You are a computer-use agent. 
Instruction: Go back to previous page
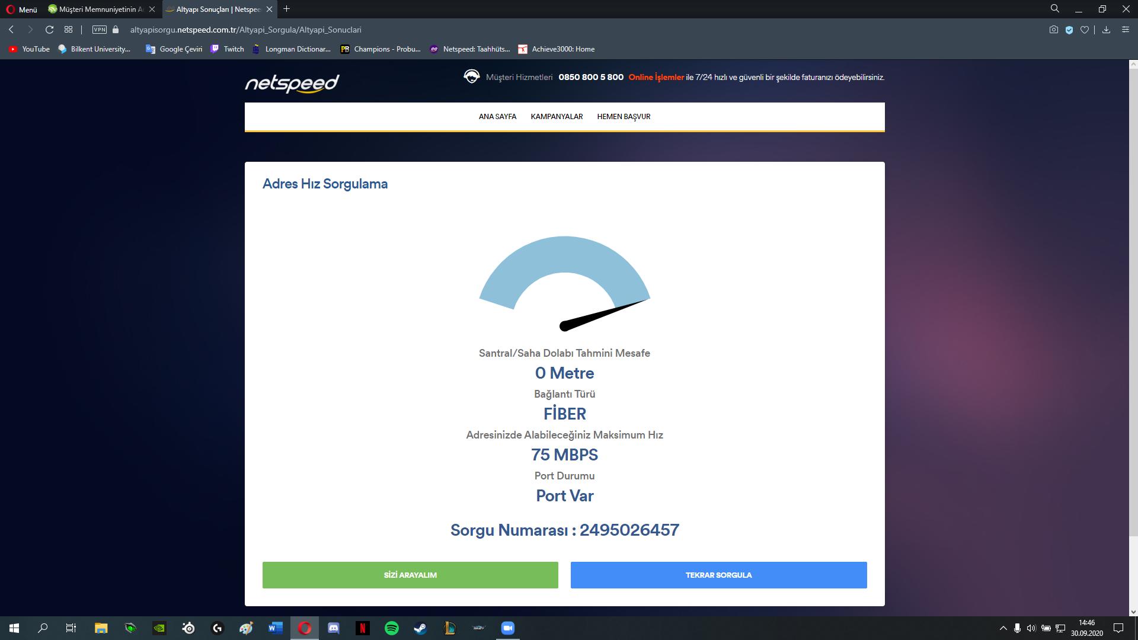pyautogui.click(x=11, y=30)
